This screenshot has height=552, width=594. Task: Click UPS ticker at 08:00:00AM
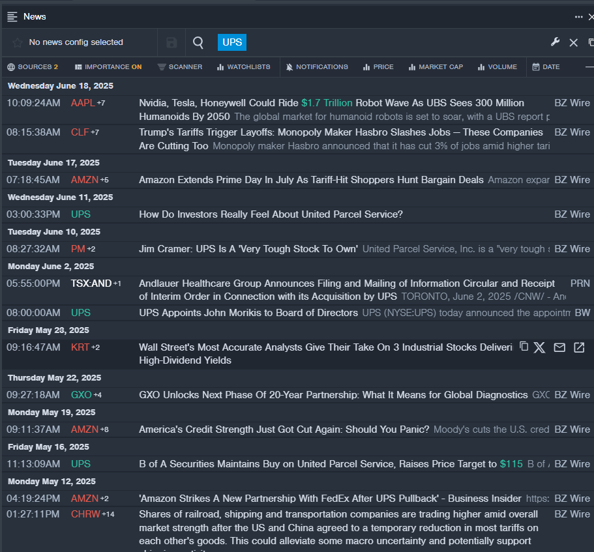(x=81, y=313)
